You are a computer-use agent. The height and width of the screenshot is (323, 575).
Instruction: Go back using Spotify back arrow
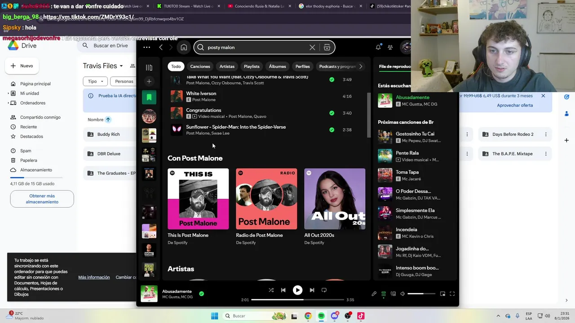point(161,47)
